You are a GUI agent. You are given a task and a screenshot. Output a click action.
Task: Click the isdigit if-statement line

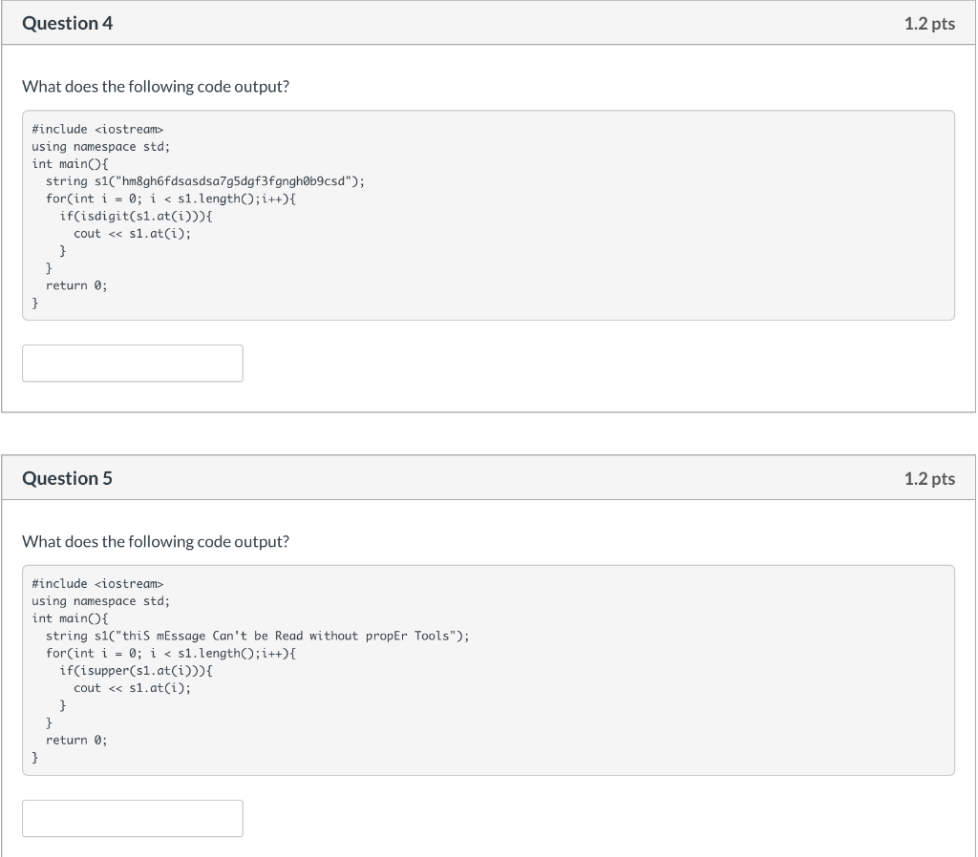(136, 217)
